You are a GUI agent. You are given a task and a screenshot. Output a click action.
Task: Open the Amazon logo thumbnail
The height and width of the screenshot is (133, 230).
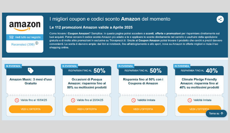25,25
